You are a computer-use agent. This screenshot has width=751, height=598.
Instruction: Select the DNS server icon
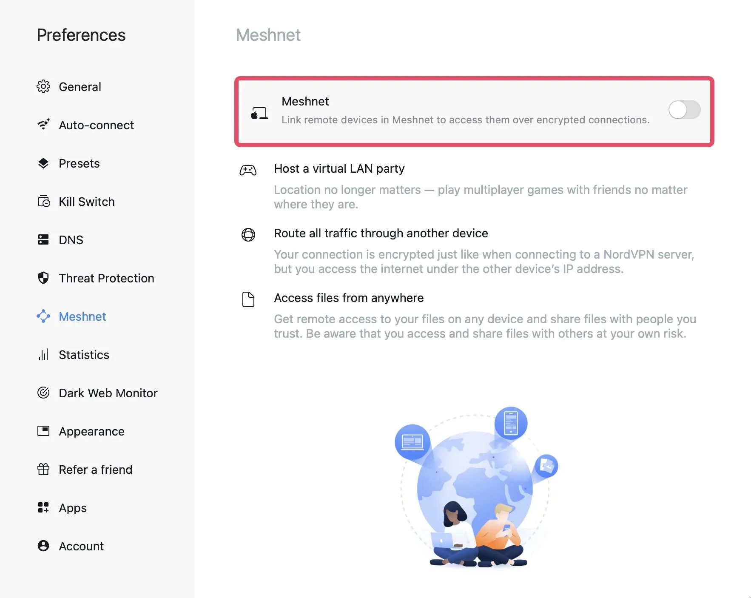click(43, 239)
